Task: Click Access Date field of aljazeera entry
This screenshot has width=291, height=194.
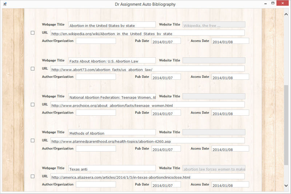Action: pos(230,184)
